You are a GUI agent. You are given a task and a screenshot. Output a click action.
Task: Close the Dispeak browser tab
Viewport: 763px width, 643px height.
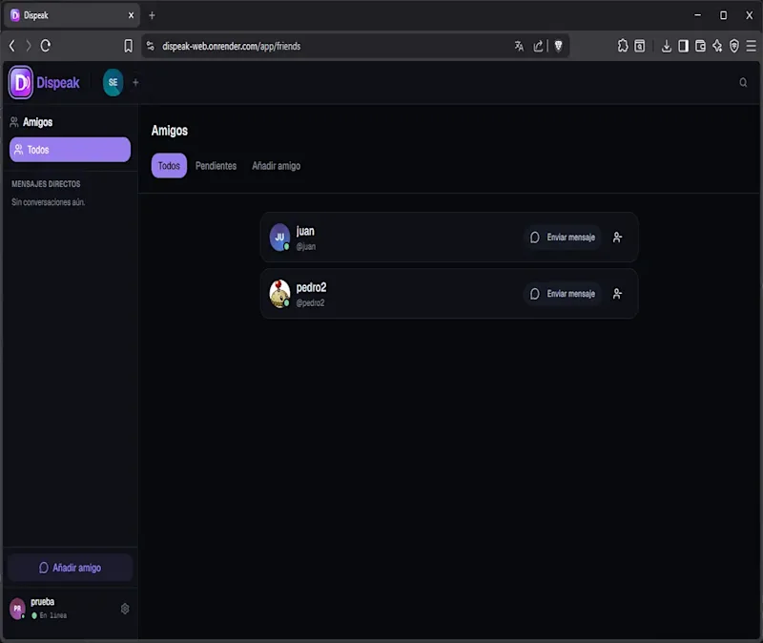[131, 15]
